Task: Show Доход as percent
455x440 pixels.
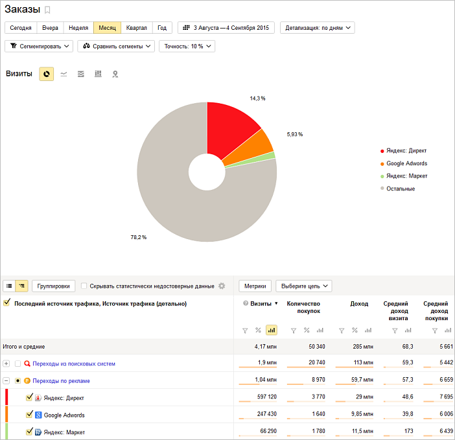Action: [355, 330]
